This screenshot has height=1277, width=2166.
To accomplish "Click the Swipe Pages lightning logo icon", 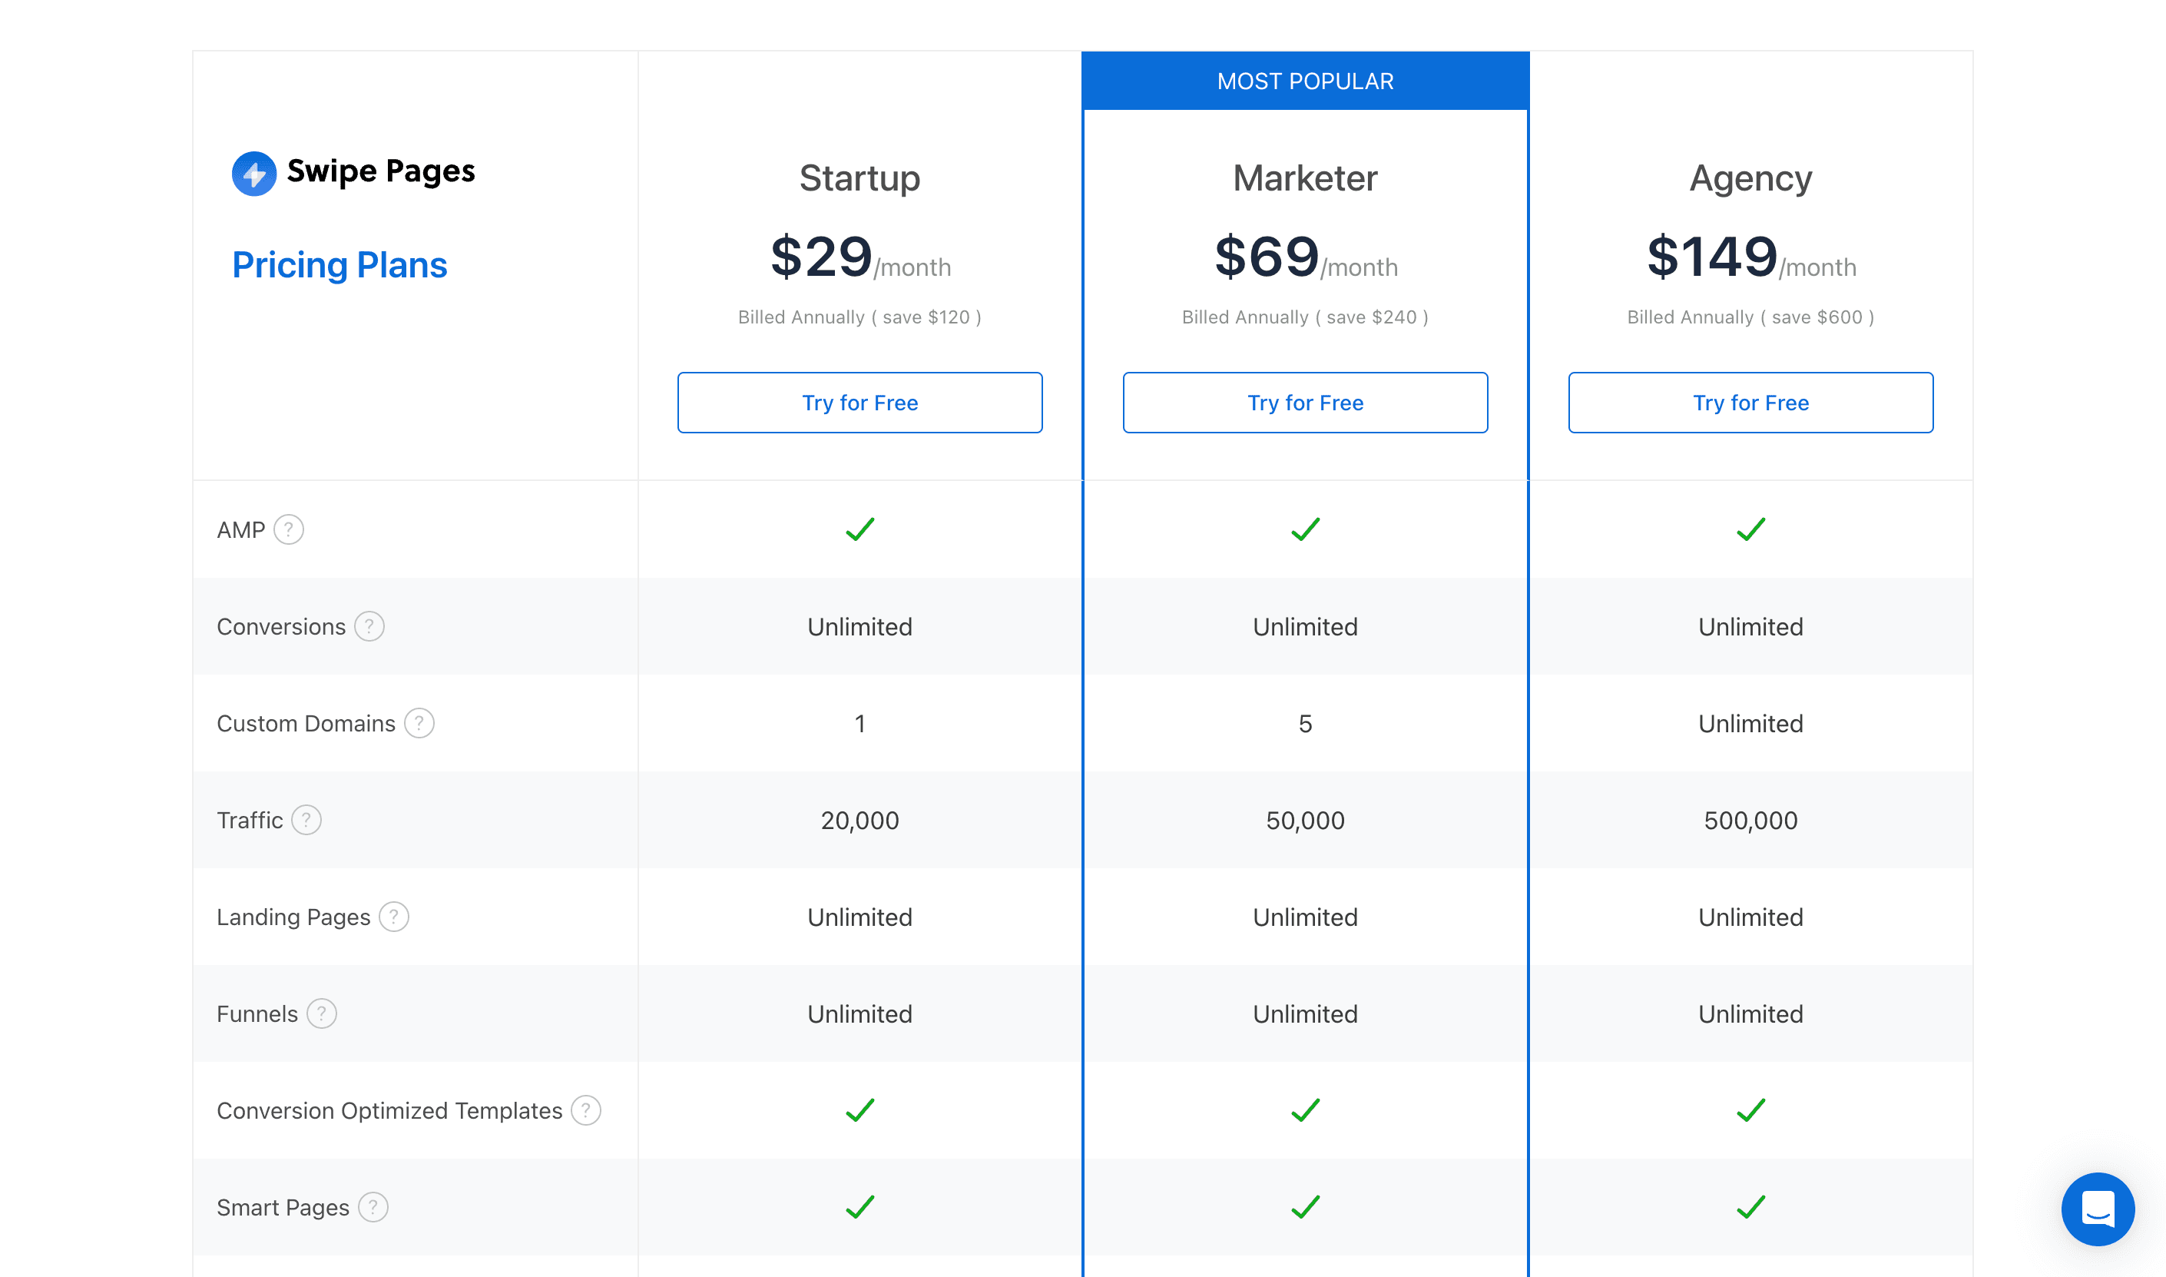I will pos(253,174).
